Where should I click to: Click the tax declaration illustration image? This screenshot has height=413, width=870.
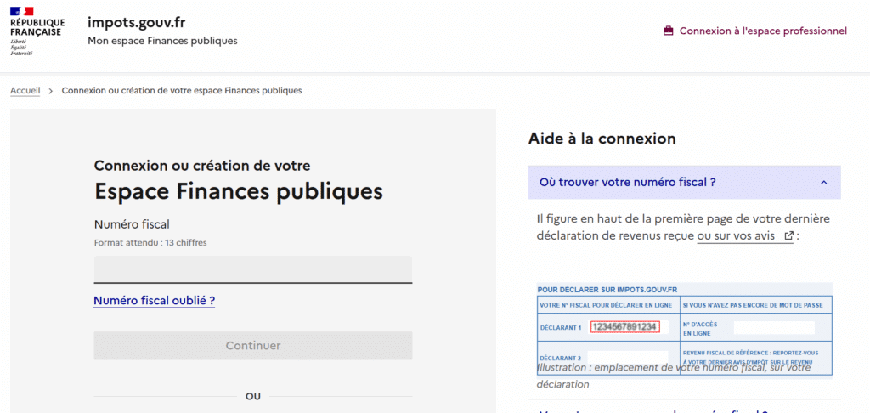pos(685,331)
